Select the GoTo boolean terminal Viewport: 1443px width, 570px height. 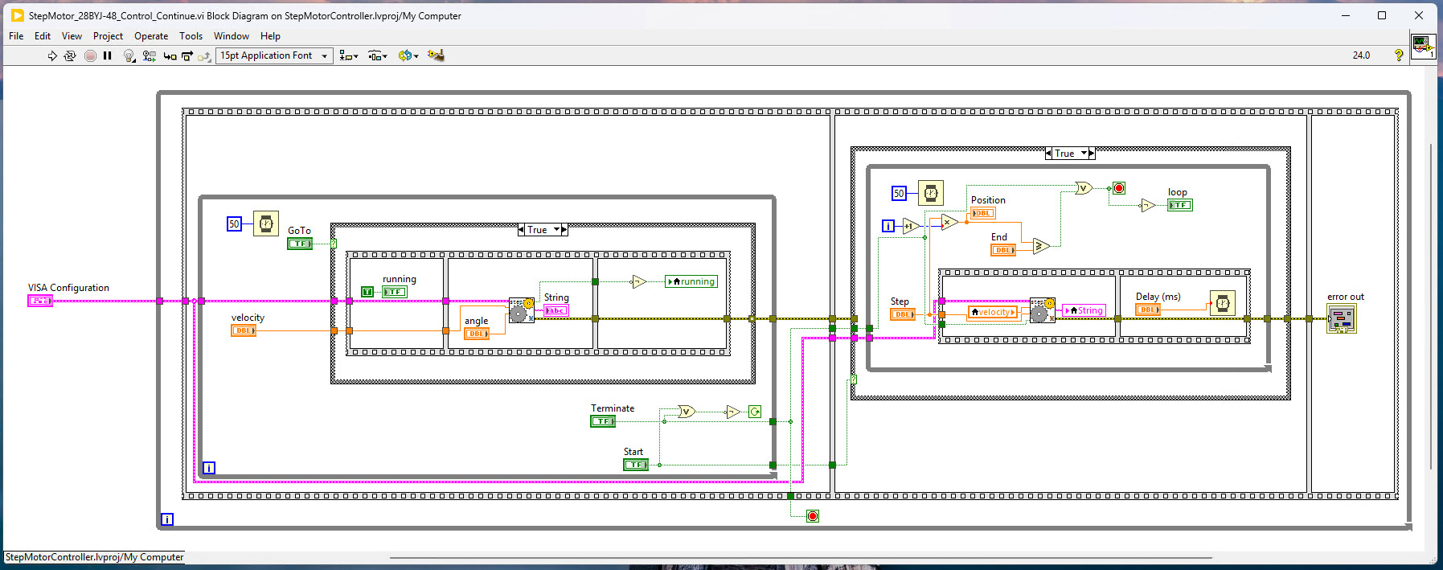point(300,244)
